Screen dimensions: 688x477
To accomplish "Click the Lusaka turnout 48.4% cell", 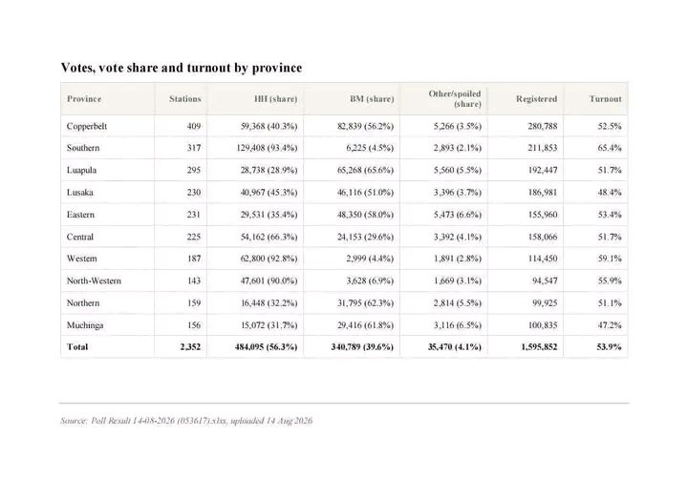I will 610,193.
